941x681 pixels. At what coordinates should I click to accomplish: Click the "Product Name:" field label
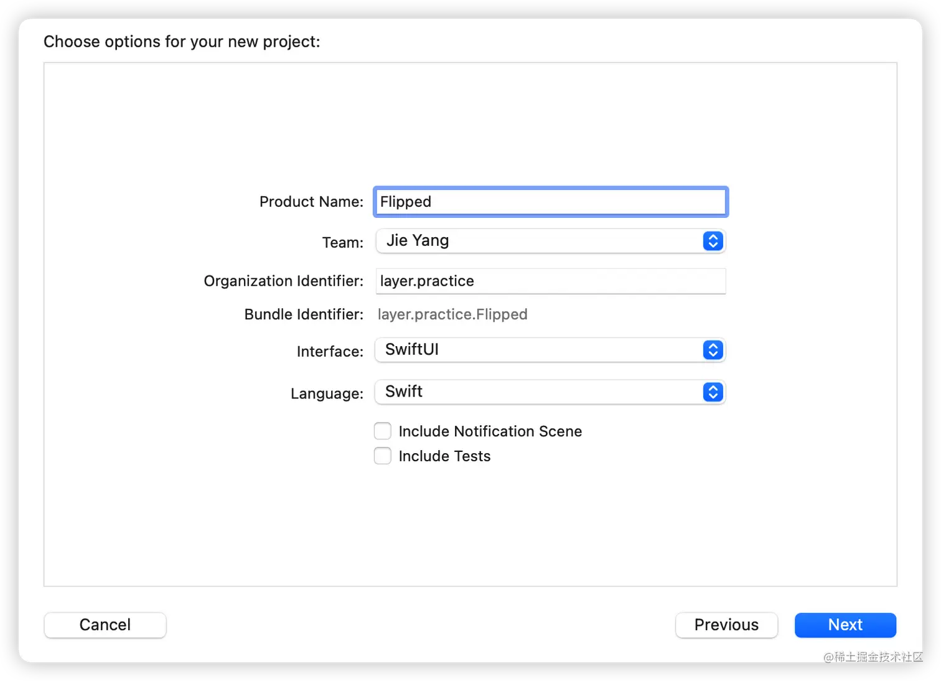[311, 202]
